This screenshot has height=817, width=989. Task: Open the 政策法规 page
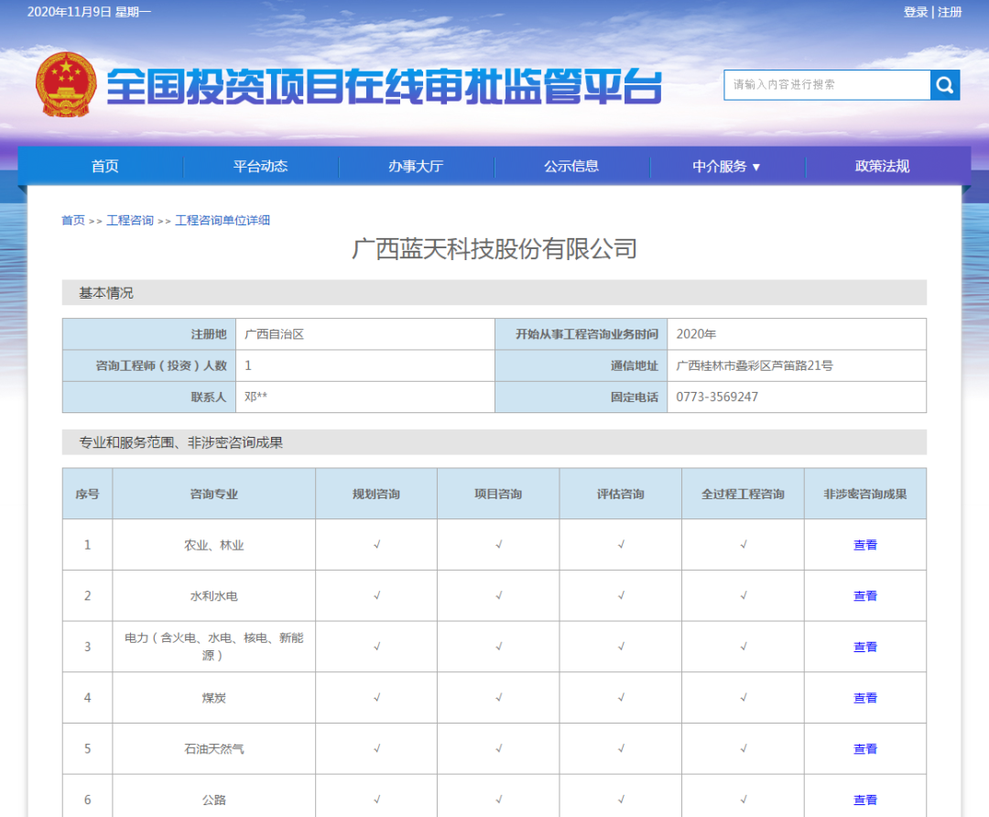pyautogui.click(x=882, y=166)
